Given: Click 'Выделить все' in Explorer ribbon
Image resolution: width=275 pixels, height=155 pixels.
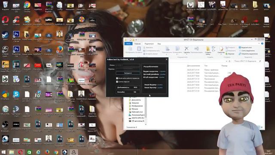Looking at the screenshot, I should [x=245, y=47].
